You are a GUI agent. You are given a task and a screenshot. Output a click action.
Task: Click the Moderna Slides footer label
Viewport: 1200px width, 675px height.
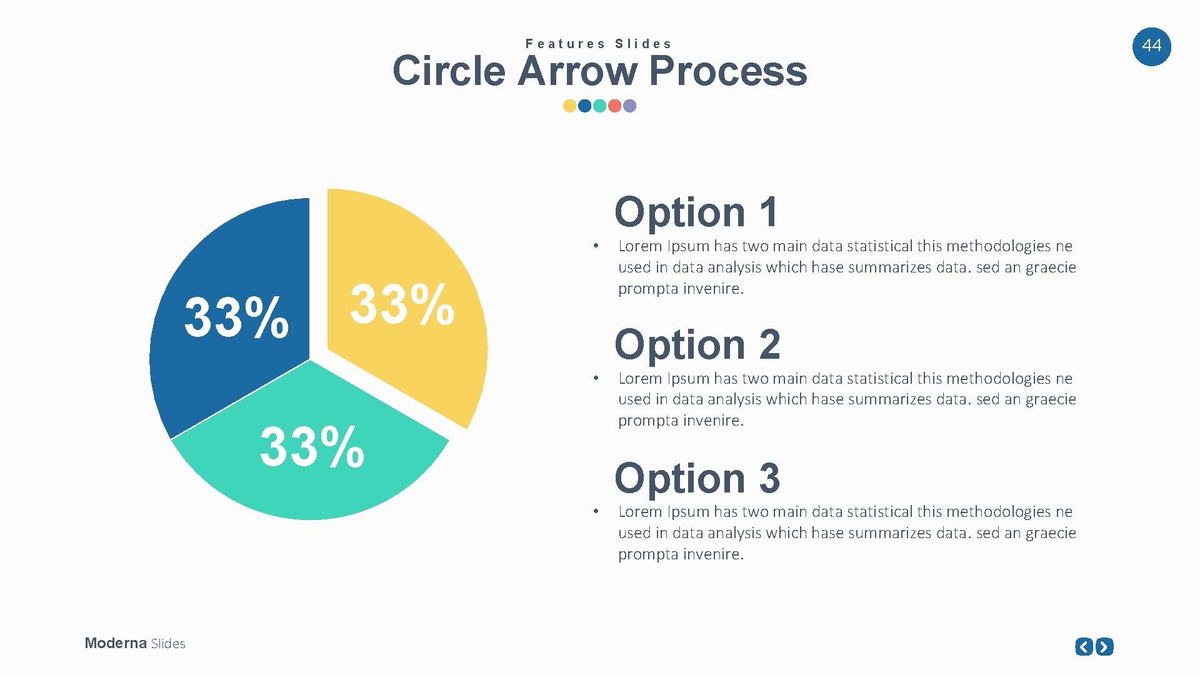[135, 643]
